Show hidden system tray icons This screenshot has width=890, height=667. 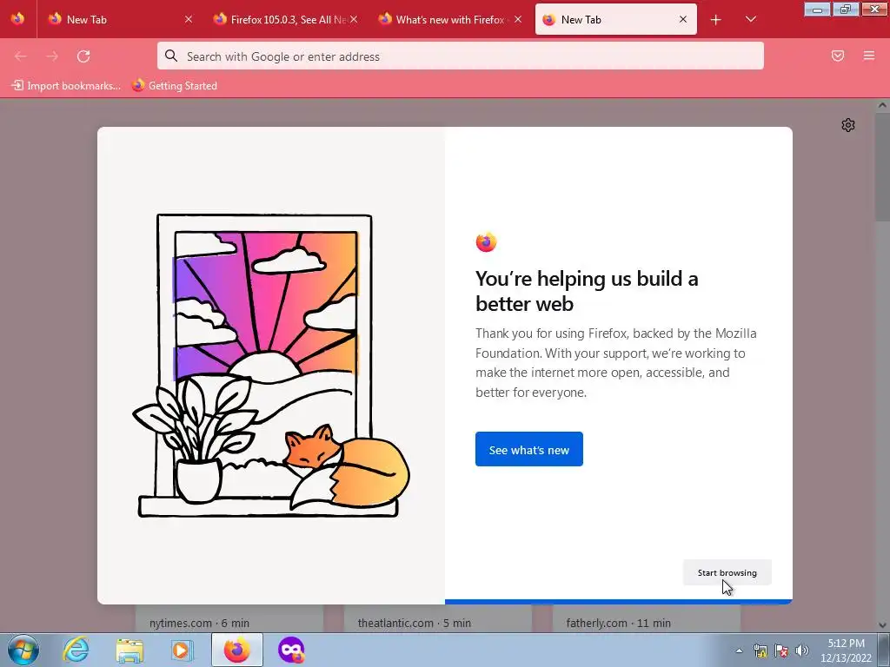[x=739, y=650]
